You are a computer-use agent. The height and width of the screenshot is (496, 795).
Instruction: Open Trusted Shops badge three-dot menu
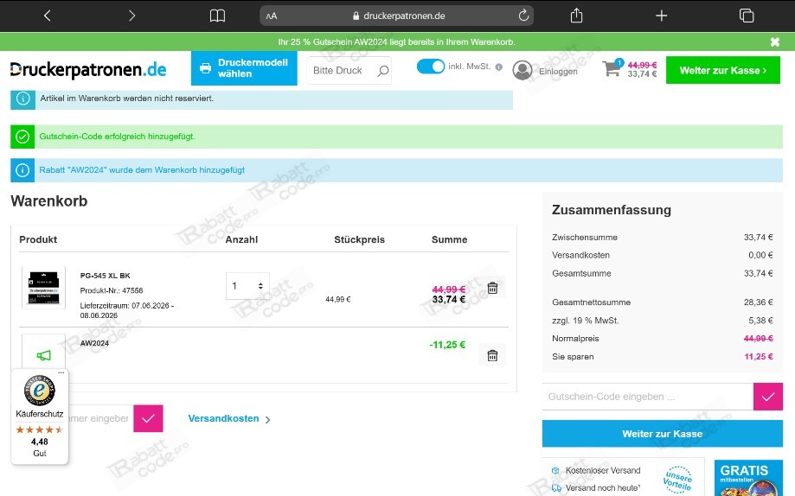click(x=61, y=373)
